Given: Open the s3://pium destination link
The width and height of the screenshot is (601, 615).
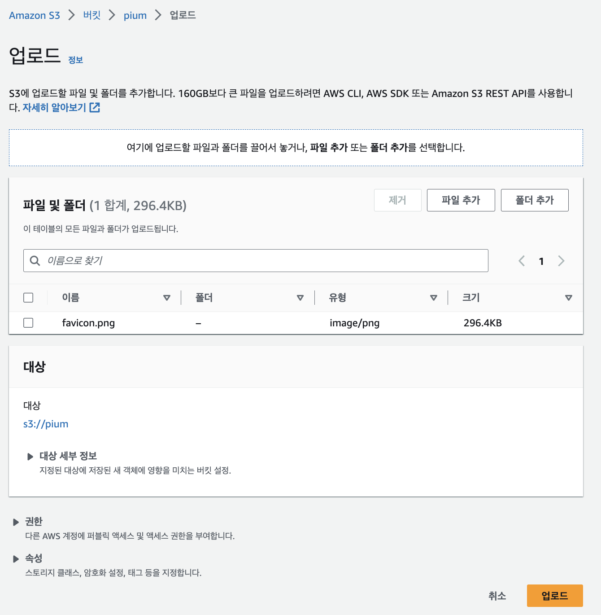Looking at the screenshot, I should [x=46, y=424].
